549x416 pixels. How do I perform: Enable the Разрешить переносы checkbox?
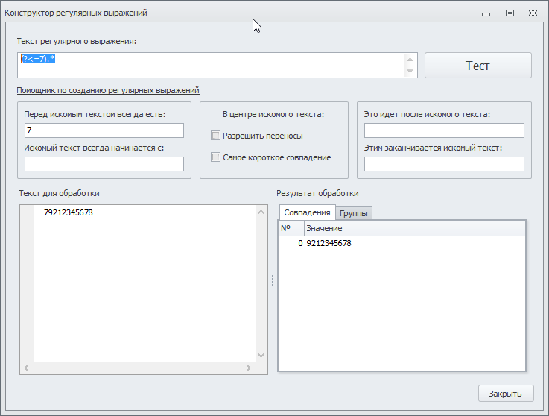tap(216, 135)
